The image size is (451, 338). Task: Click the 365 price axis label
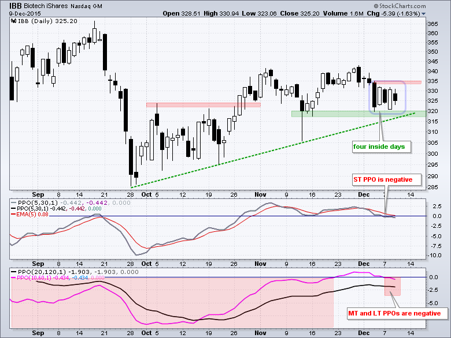tap(432, 24)
